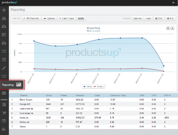This screenshot has width=178, height=135.
Task: Open the data grid table icon
Action: (4, 60)
